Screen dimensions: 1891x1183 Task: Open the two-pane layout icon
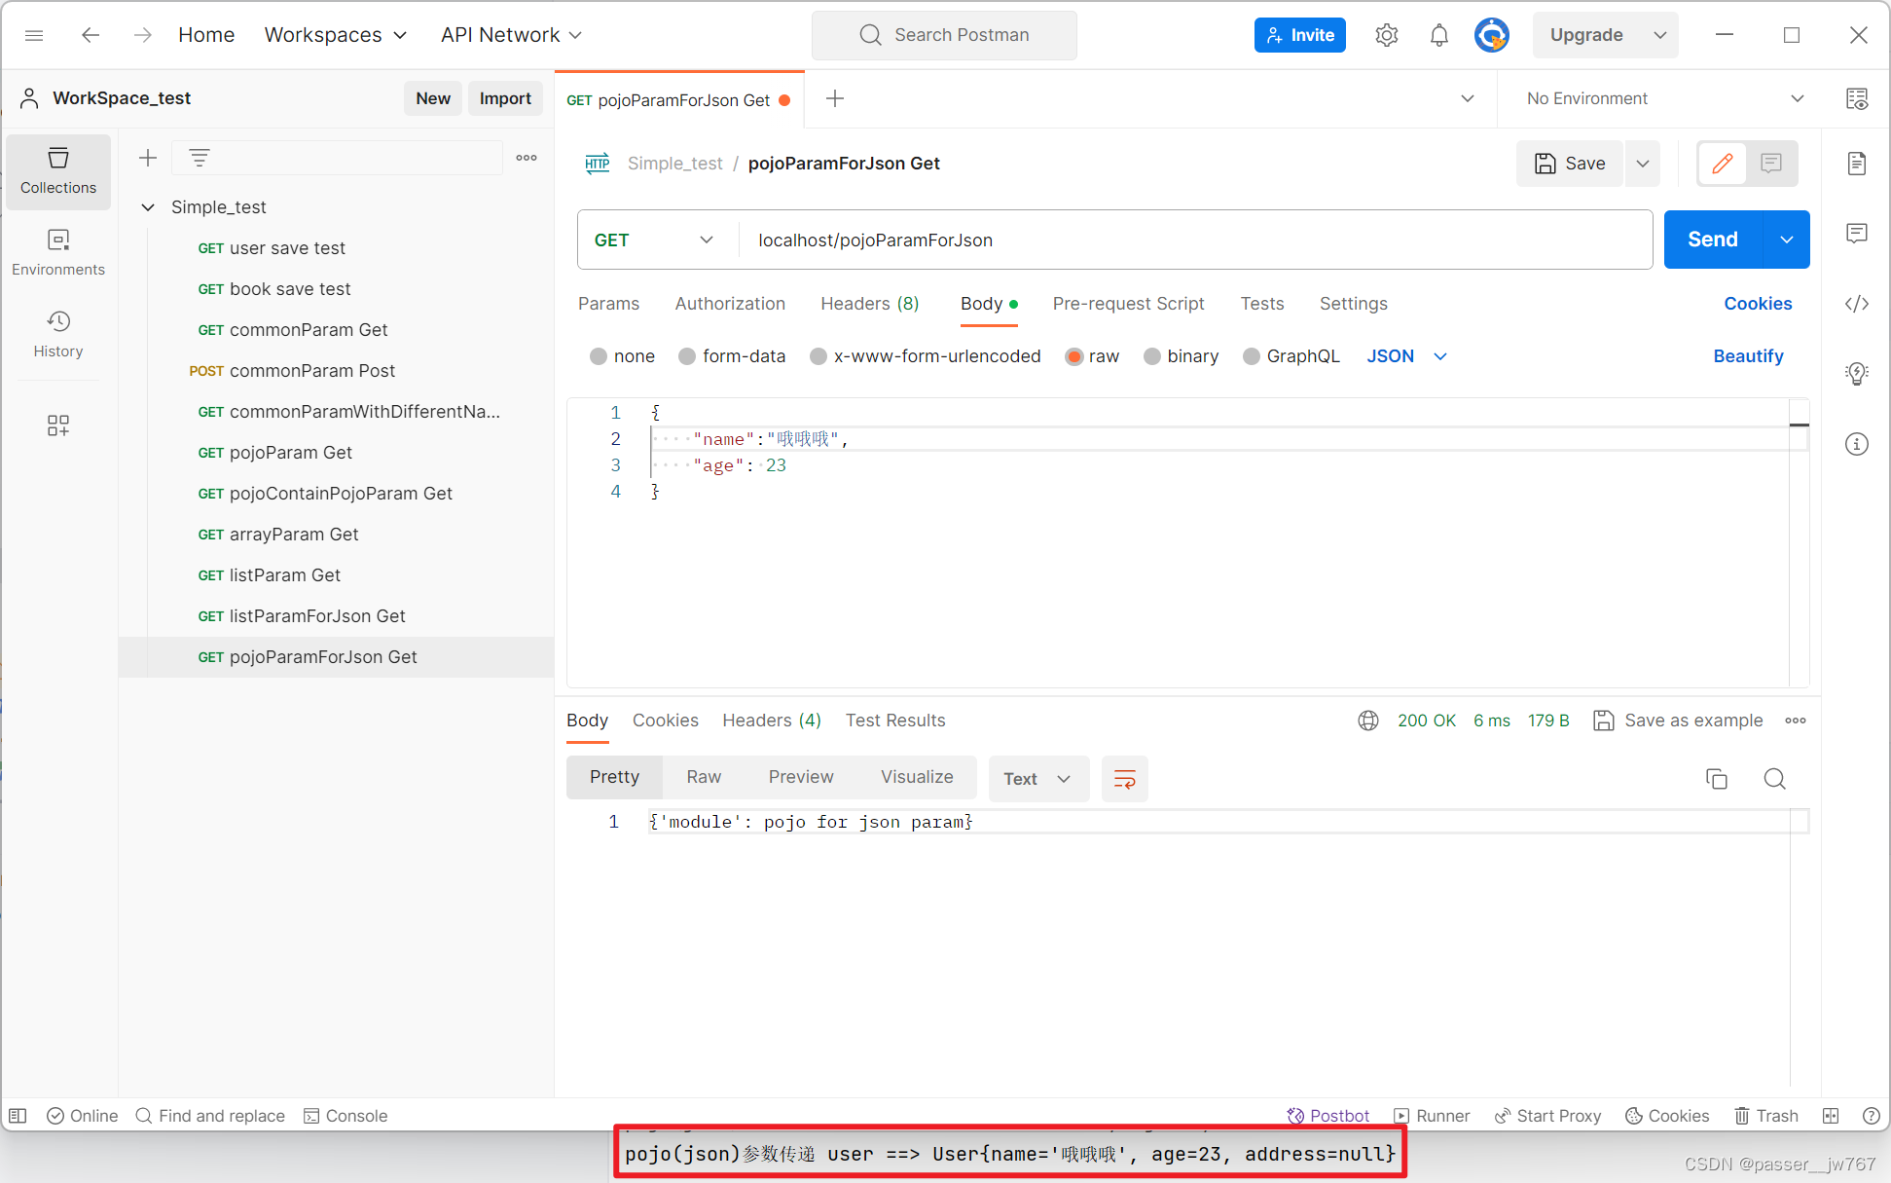pos(1831,1116)
